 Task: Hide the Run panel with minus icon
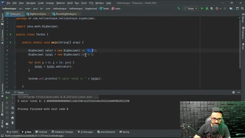tap(238, 92)
